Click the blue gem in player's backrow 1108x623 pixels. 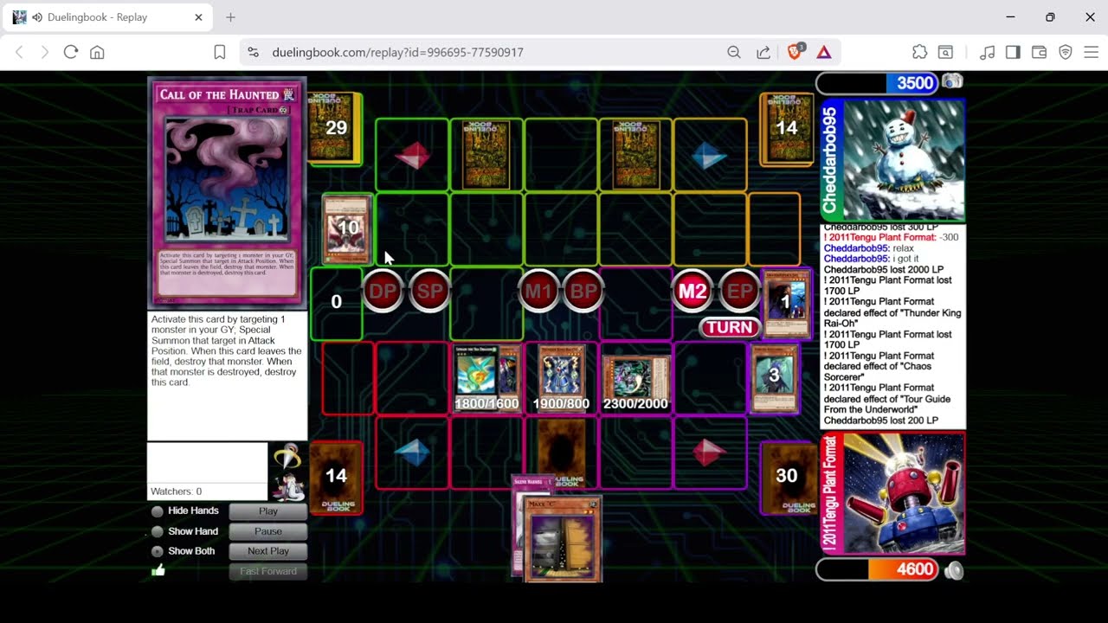[412, 453]
